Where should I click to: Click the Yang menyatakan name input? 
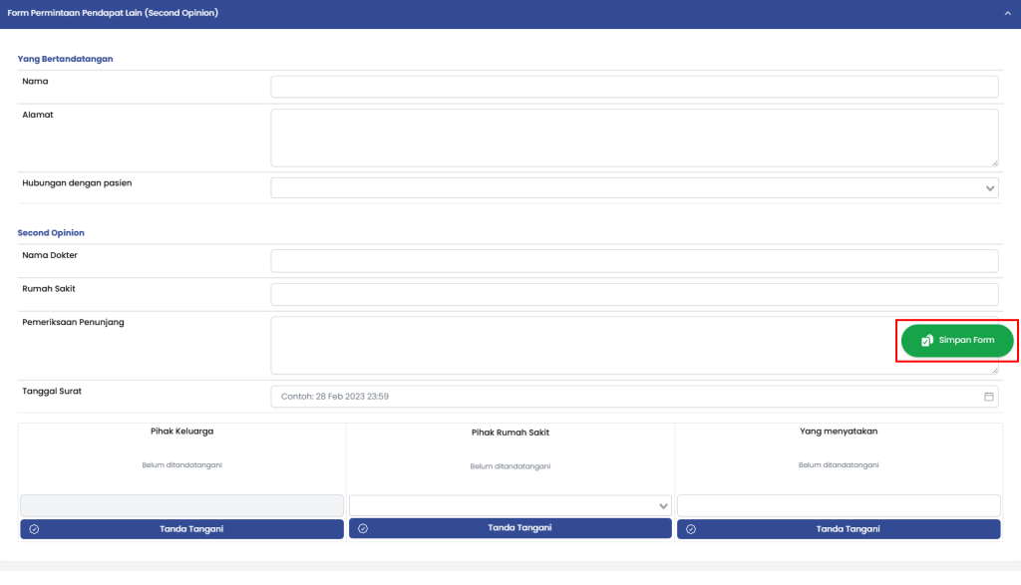tap(838, 505)
